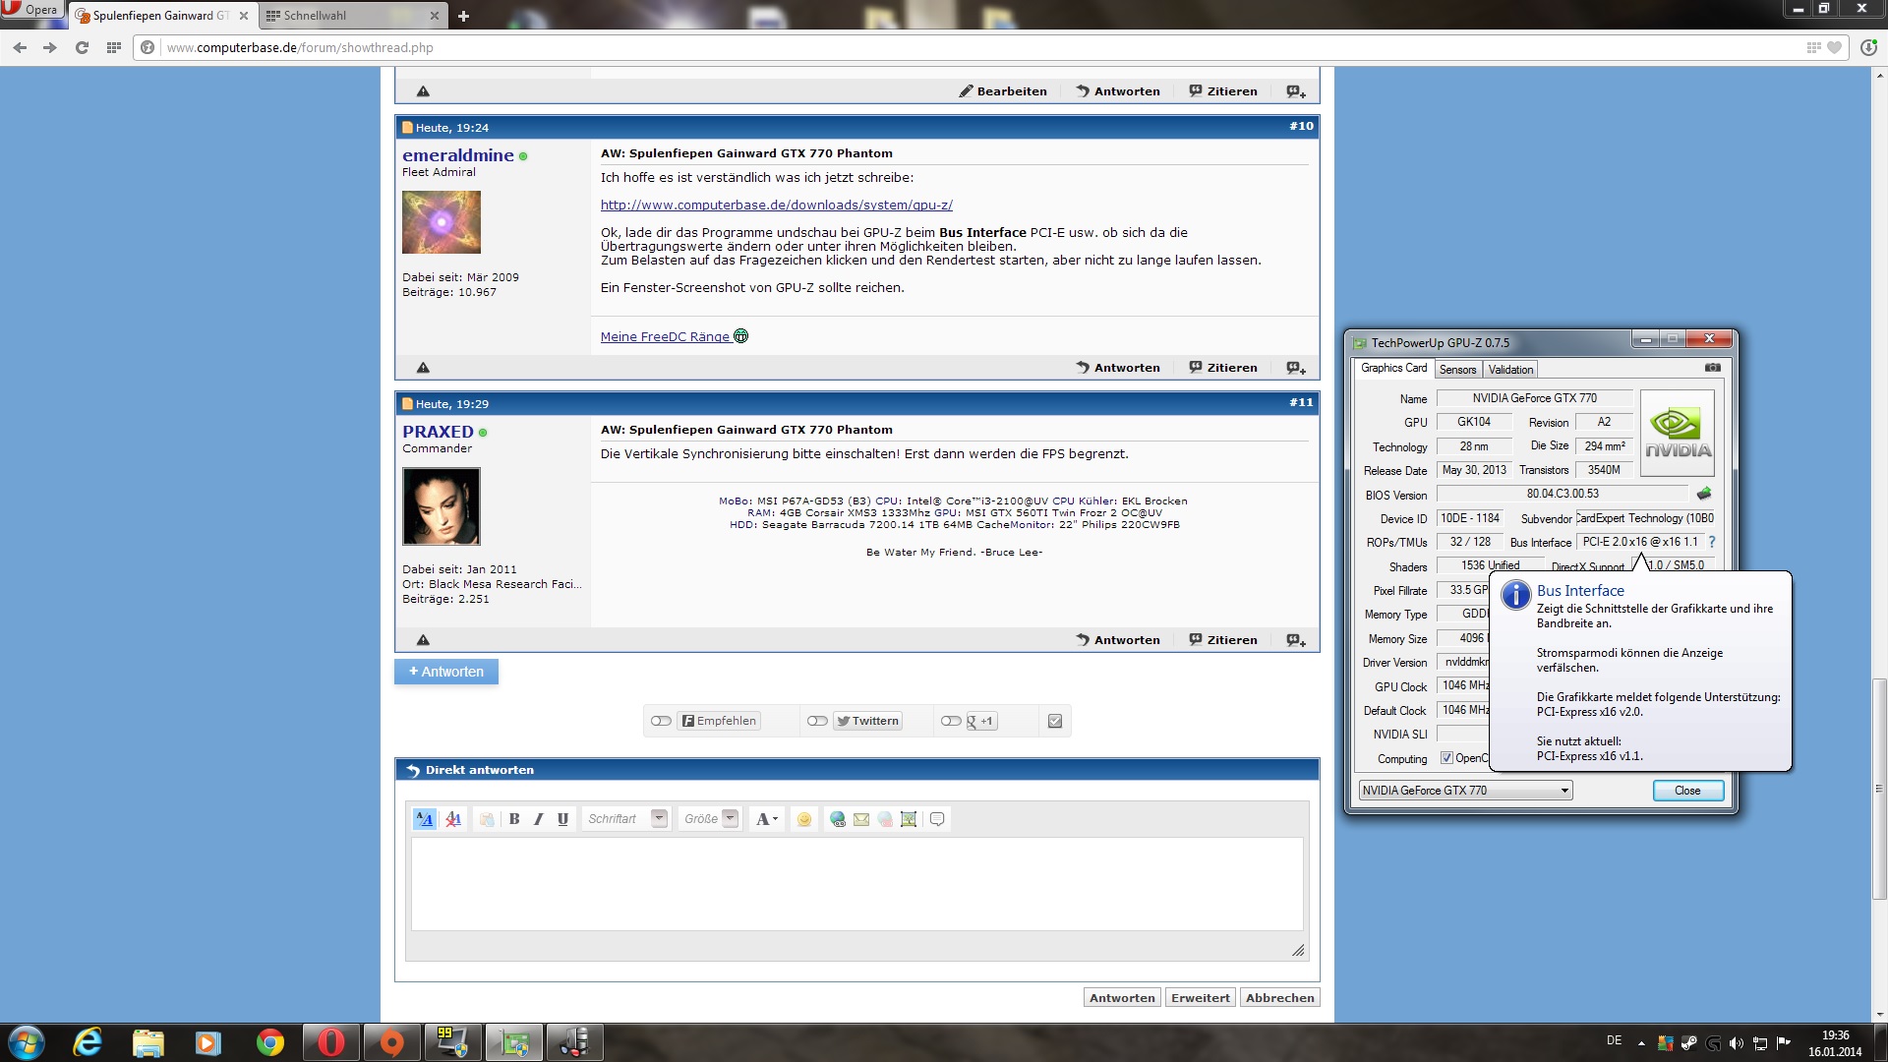Click the blue + Antworten button
Image resolution: width=1888 pixels, height=1062 pixels.
tap(446, 672)
